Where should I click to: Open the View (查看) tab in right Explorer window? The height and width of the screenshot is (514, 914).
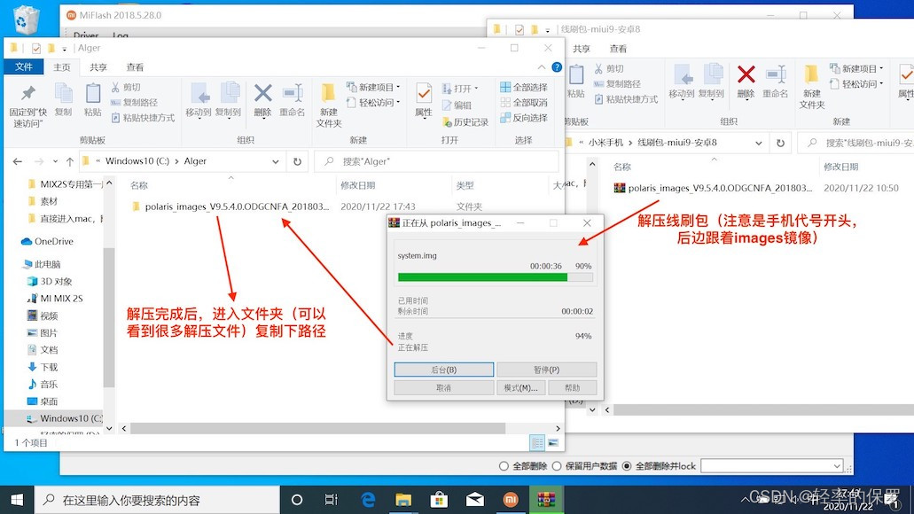click(619, 49)
